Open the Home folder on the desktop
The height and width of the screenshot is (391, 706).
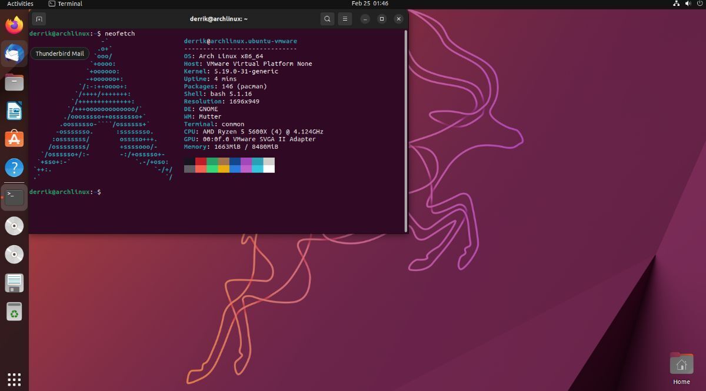pyautogui.click(x=681, y=369)
